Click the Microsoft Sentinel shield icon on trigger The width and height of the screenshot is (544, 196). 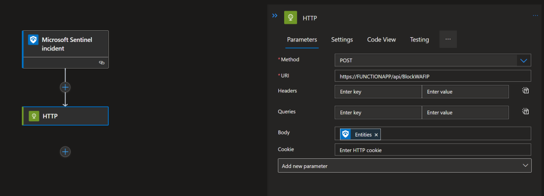click(33, 40)
